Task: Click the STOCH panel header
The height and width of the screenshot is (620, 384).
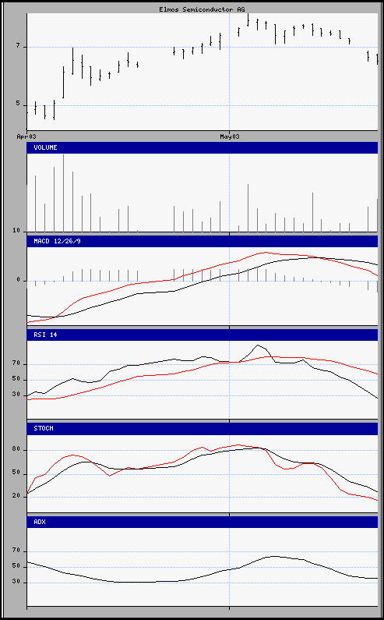Action: pos(202,428)
